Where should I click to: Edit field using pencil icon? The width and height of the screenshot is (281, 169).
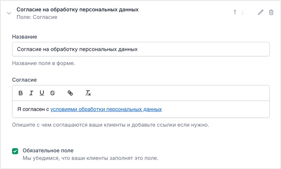[x=261, y=12]
